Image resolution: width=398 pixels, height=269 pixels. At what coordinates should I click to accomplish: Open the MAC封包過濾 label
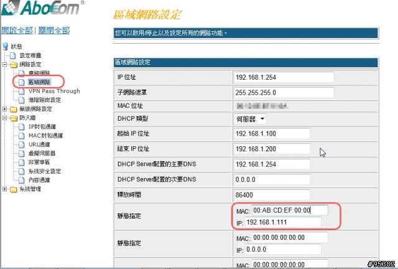(45, 136)
